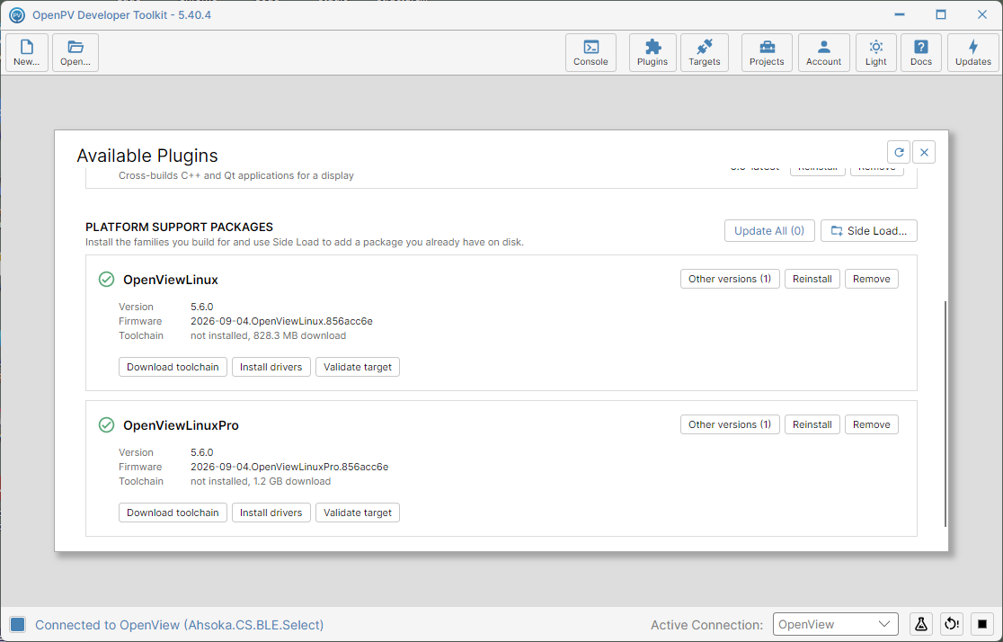Screen dimensions: 1003x642
Task: Click the Open... folder toolbar icon
Action: click(75, 52)
